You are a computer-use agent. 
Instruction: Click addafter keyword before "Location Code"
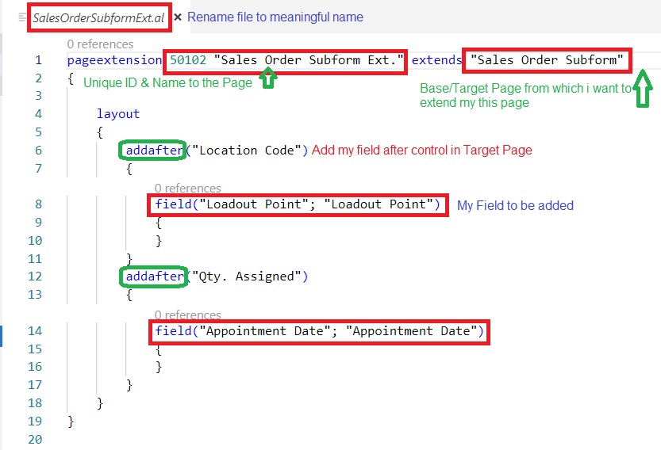click(x=154, y=151)
